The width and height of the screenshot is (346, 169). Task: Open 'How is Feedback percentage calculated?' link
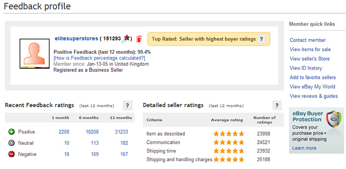click(x=99, y=58)
